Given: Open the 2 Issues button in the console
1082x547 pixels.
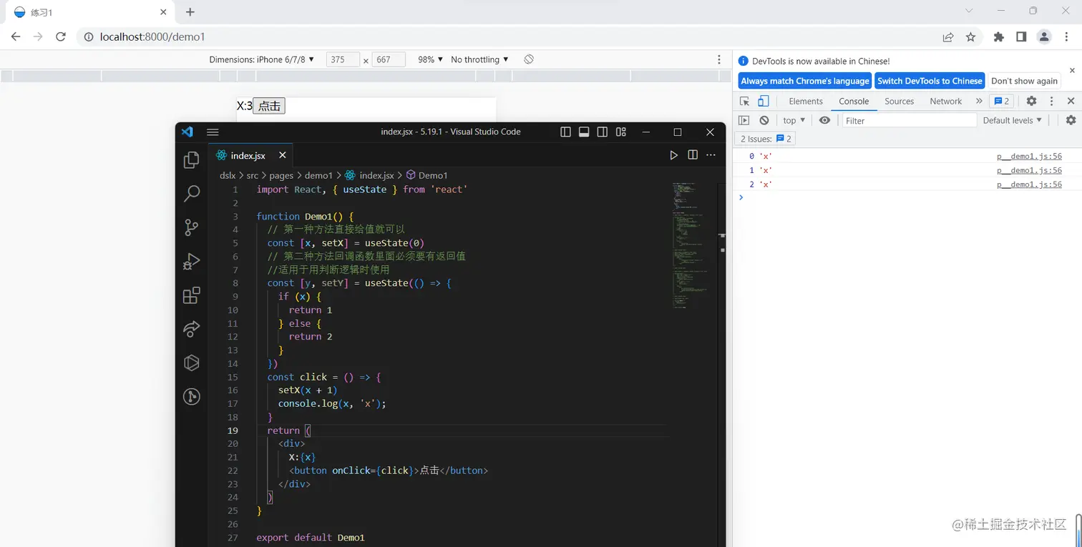Looking at the screenshot, I should pos(766,139).
